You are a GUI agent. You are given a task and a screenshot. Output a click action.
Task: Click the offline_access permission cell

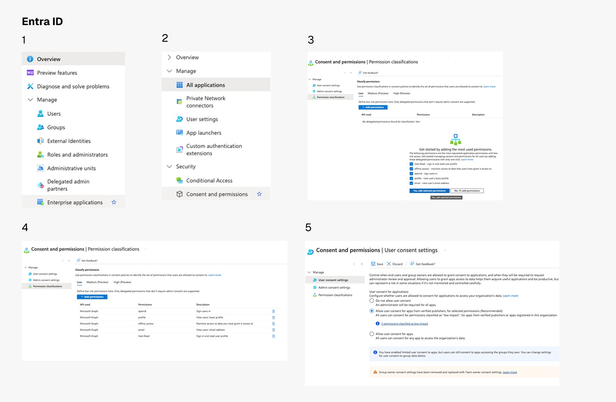click(x=146, y=323)
